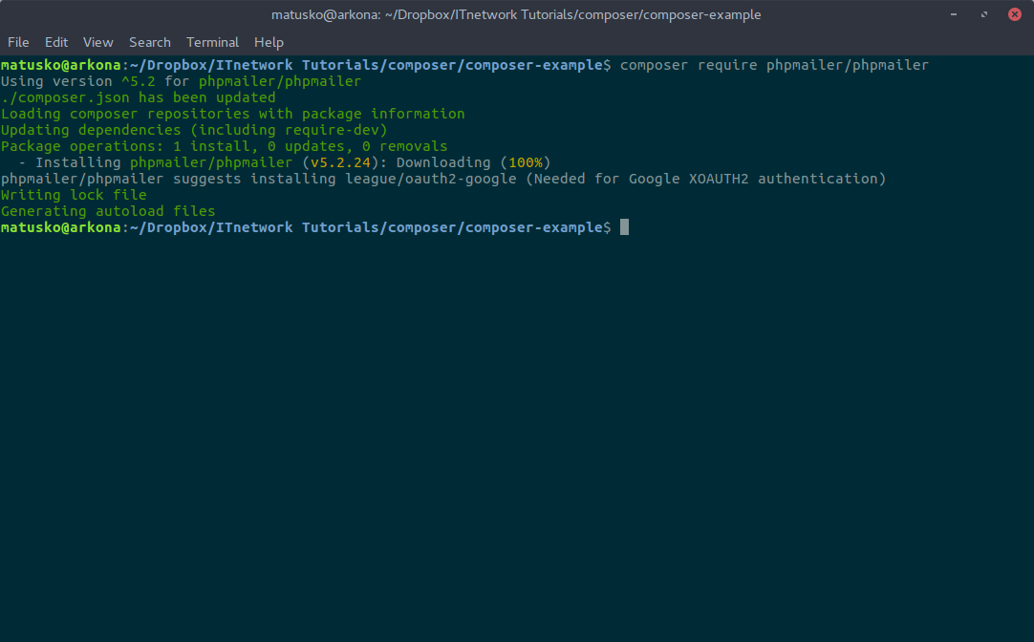Open the Help menu
The width and height of the screenshot is (1034, 642).
269,42
